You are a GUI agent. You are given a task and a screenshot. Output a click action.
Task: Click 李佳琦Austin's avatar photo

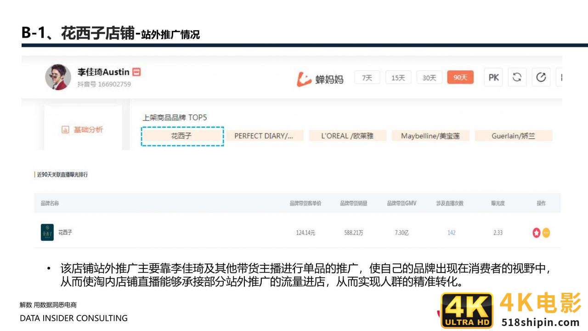pos(58,77)
